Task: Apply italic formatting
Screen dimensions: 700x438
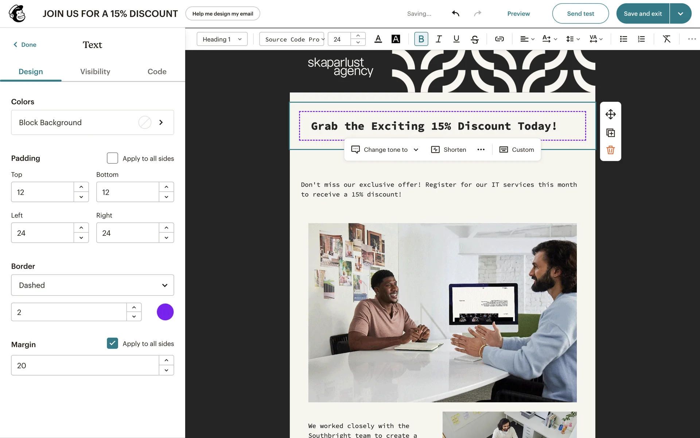Action: coord(439,39)
